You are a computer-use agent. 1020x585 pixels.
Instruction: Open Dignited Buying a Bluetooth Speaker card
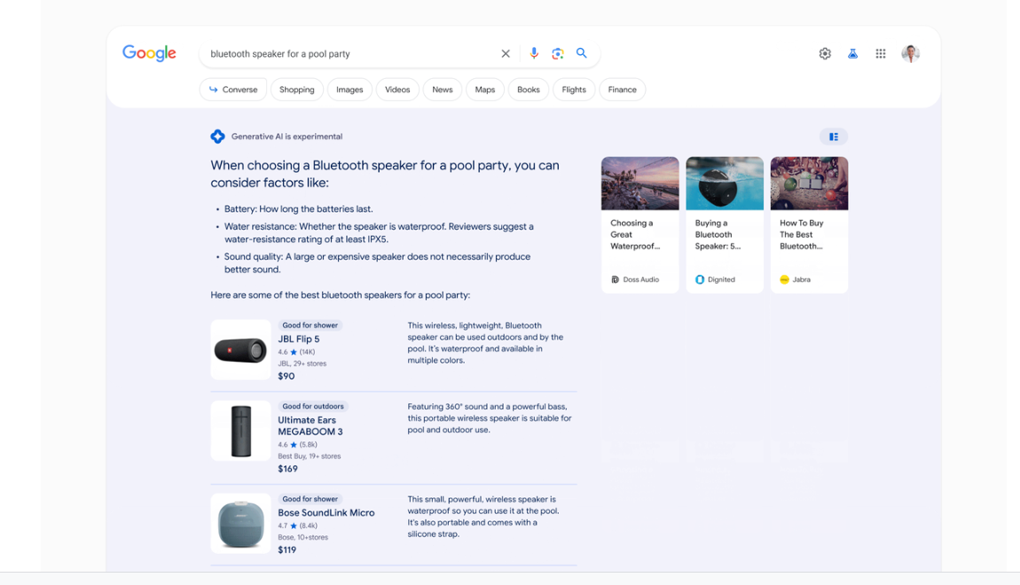pos(725,225)
